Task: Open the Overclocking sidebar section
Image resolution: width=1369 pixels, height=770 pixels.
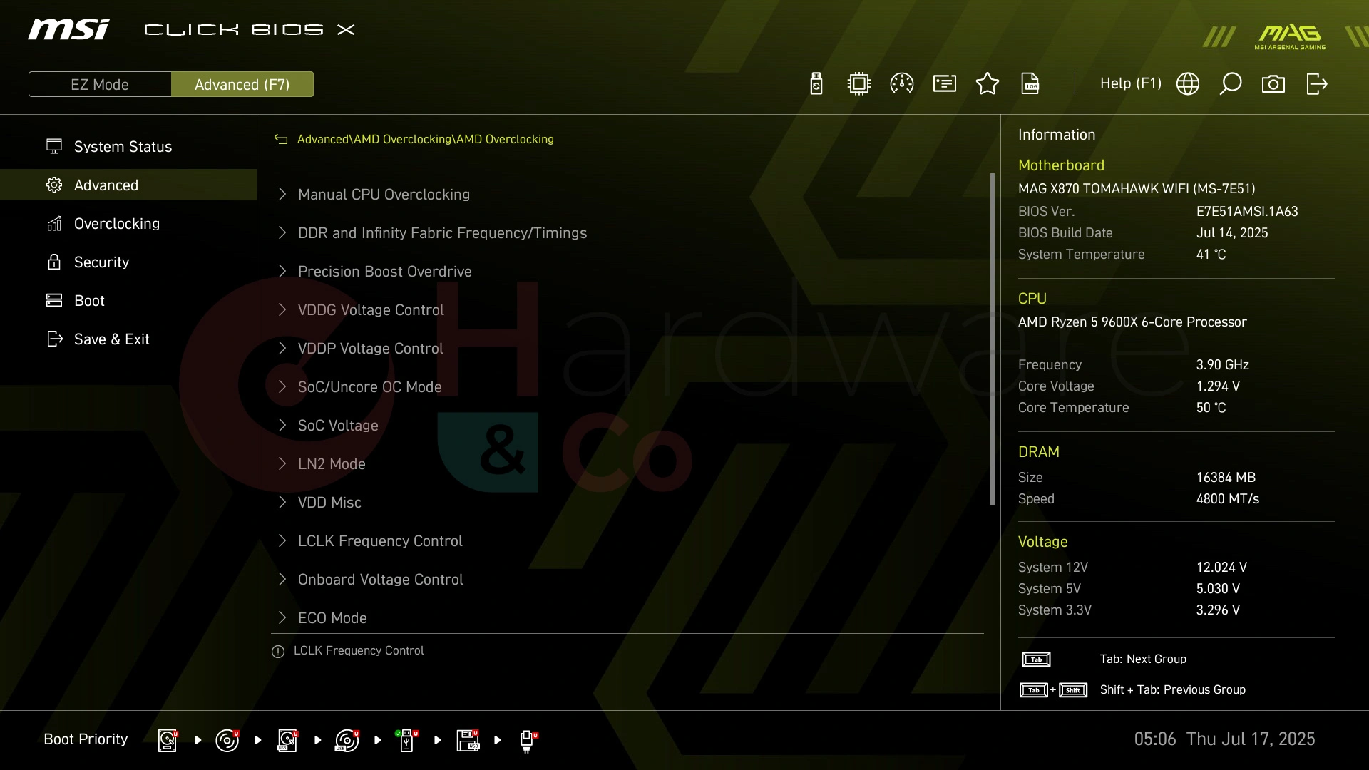Action: tap(128, 224)
